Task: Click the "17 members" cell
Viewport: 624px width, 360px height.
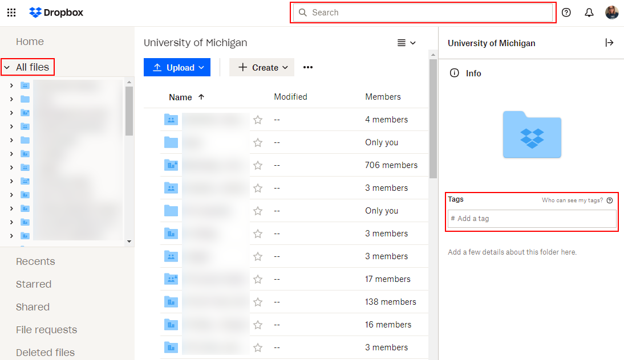Action: [x=388, y=279]
